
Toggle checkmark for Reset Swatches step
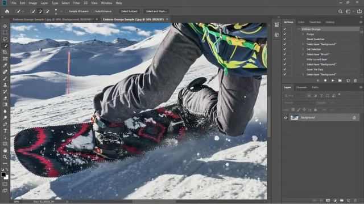coord(284,39)
